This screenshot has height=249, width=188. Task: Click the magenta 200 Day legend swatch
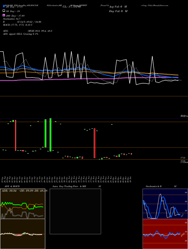point(4,15)
